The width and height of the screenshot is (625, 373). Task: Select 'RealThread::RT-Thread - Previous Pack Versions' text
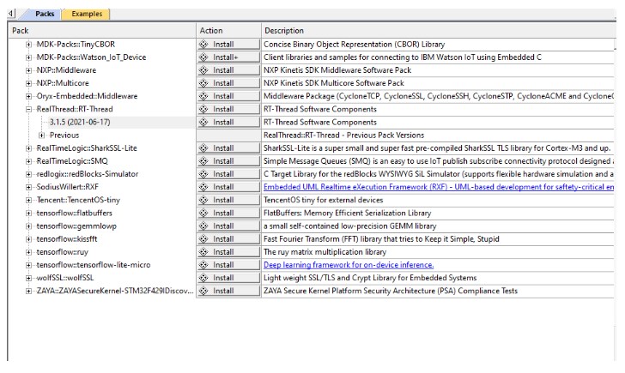[343, 135]
